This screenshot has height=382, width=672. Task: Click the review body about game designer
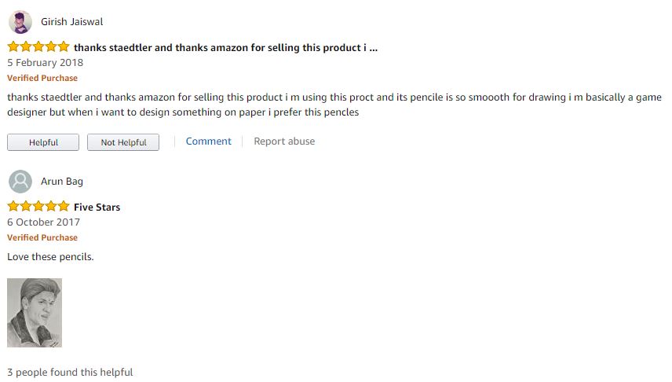coord(334,105)
